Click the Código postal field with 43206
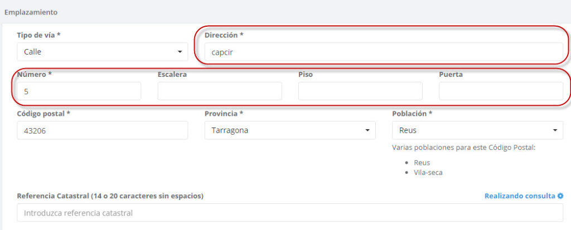The width and height of the screenshot is (571, 230). (103, 130)
